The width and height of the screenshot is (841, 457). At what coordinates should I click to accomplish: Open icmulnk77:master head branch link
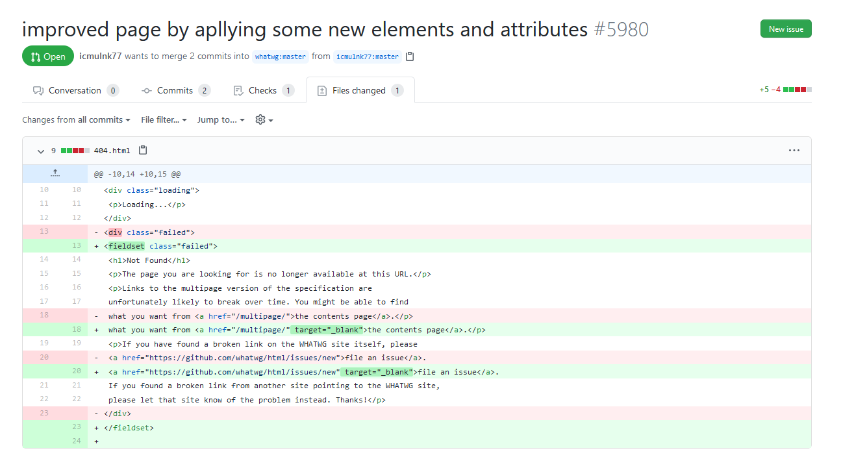(x=368, y=56)
